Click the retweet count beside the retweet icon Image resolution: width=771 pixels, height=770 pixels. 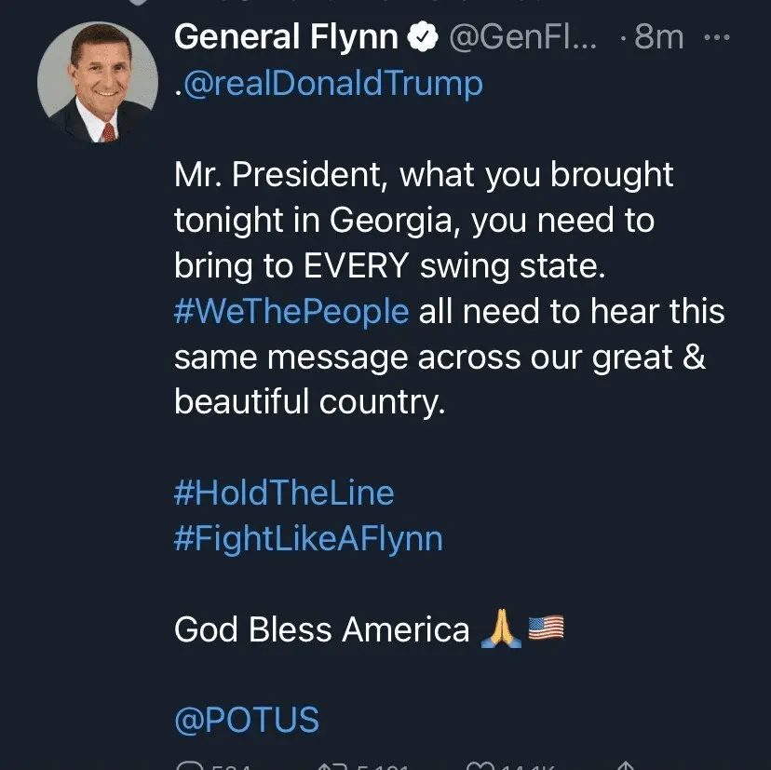tap(382, 765)
